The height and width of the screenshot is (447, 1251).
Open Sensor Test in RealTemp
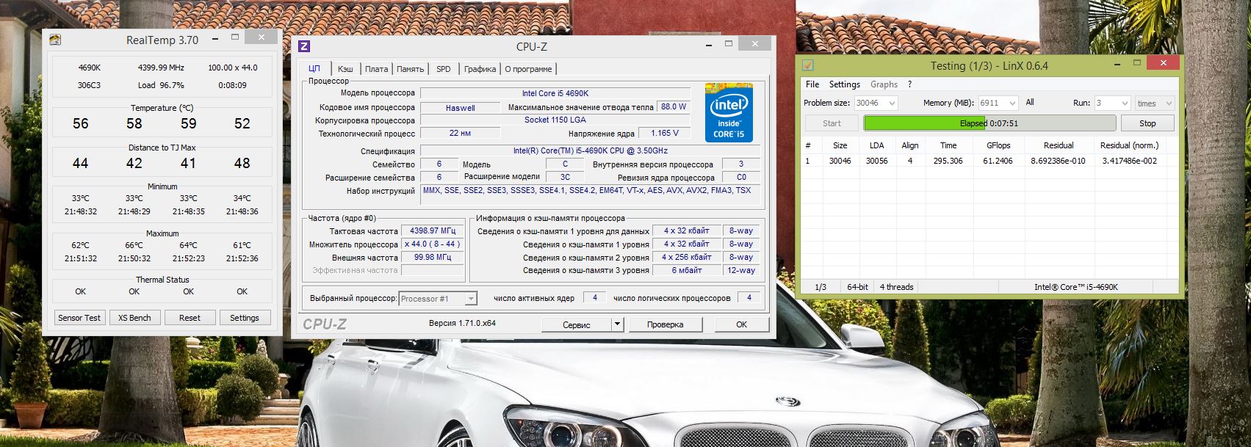79,318
